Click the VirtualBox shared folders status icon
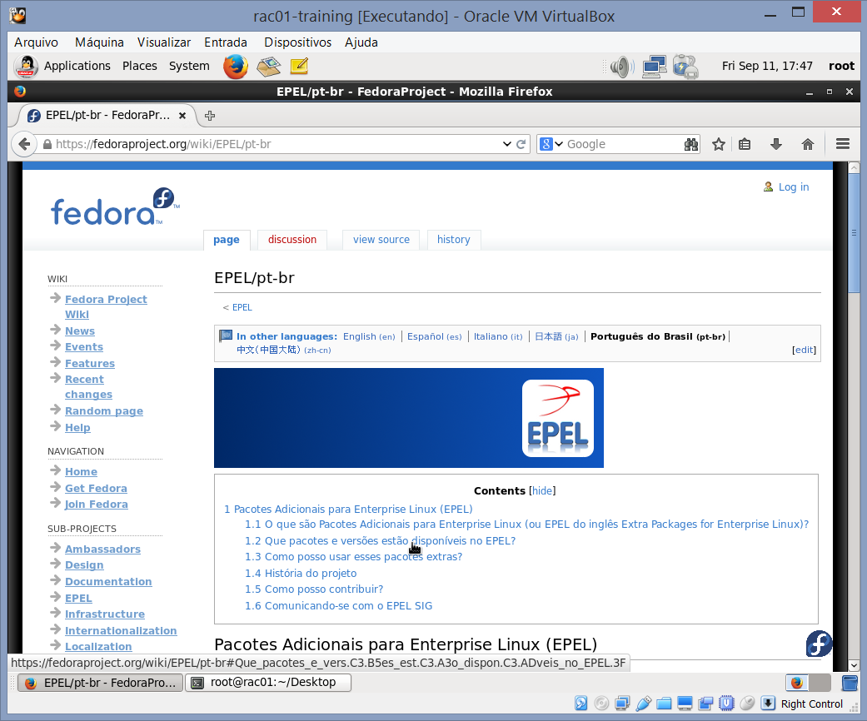867x721 pixels. pyautogui.click(x=664, y=704)
